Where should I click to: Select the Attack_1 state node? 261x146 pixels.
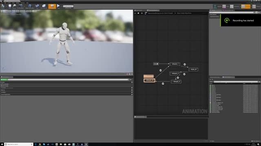[175, 64]
